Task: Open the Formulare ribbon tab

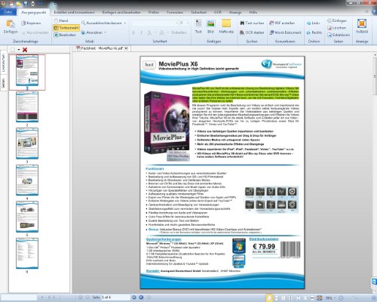Action: pos(175,12)
